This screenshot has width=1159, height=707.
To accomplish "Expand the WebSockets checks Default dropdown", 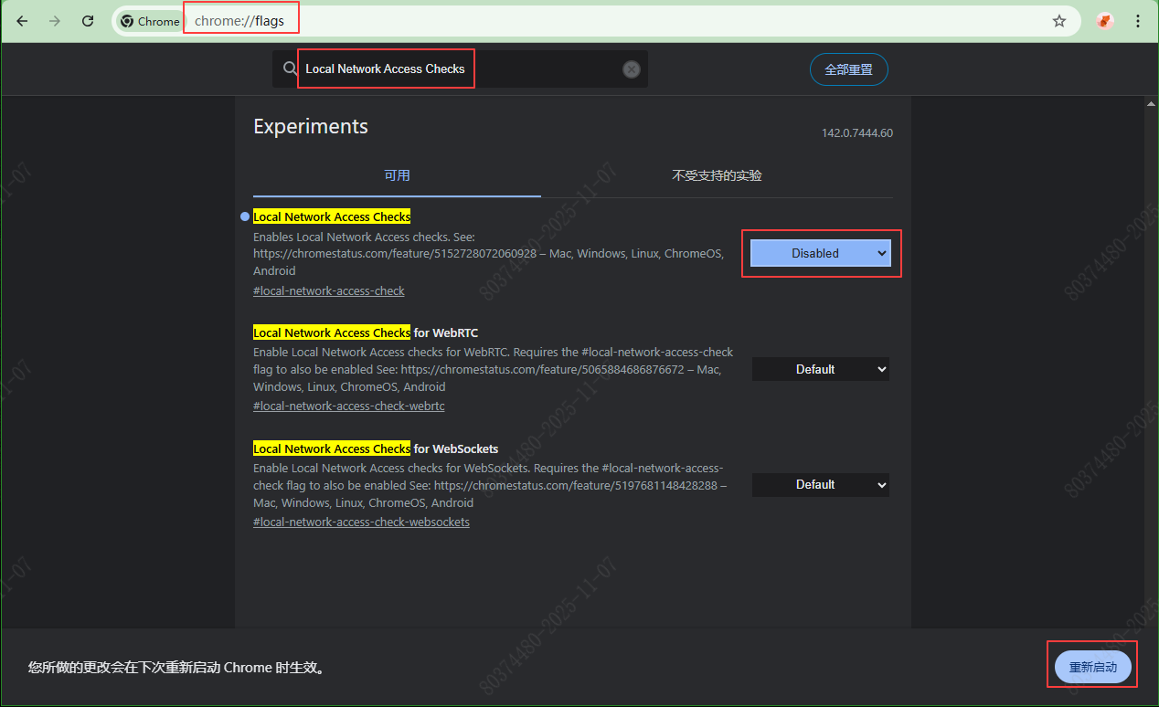I will pos(820,485).
